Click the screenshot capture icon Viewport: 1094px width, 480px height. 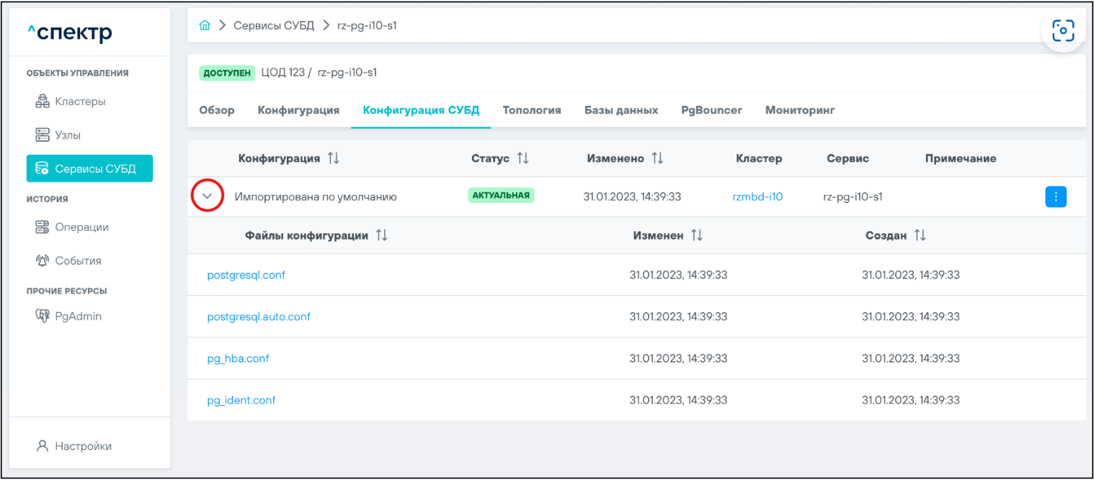click(1063, 30)
